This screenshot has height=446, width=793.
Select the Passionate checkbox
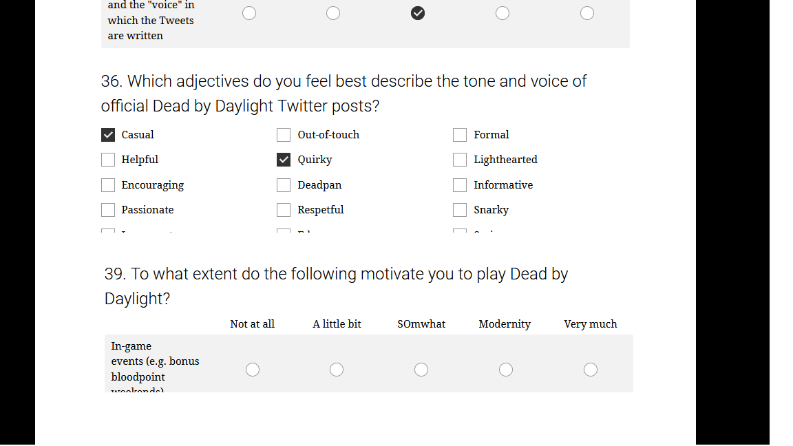tap(107, 210)
